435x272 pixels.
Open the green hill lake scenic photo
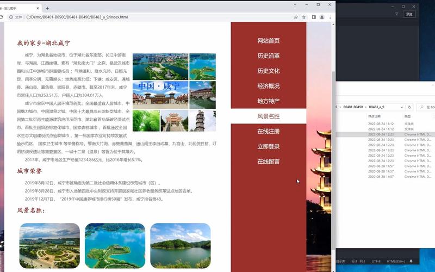click(181, 246)
